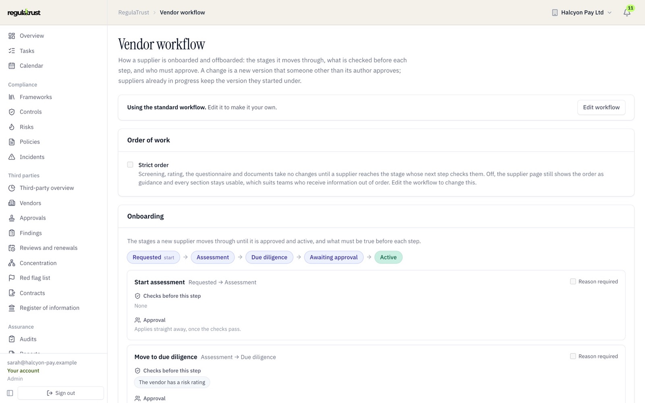Screen dimensions: 645x403
Task: Click the sarah@halcyon-pay.example email text
Action: click(x=42, y=363)
